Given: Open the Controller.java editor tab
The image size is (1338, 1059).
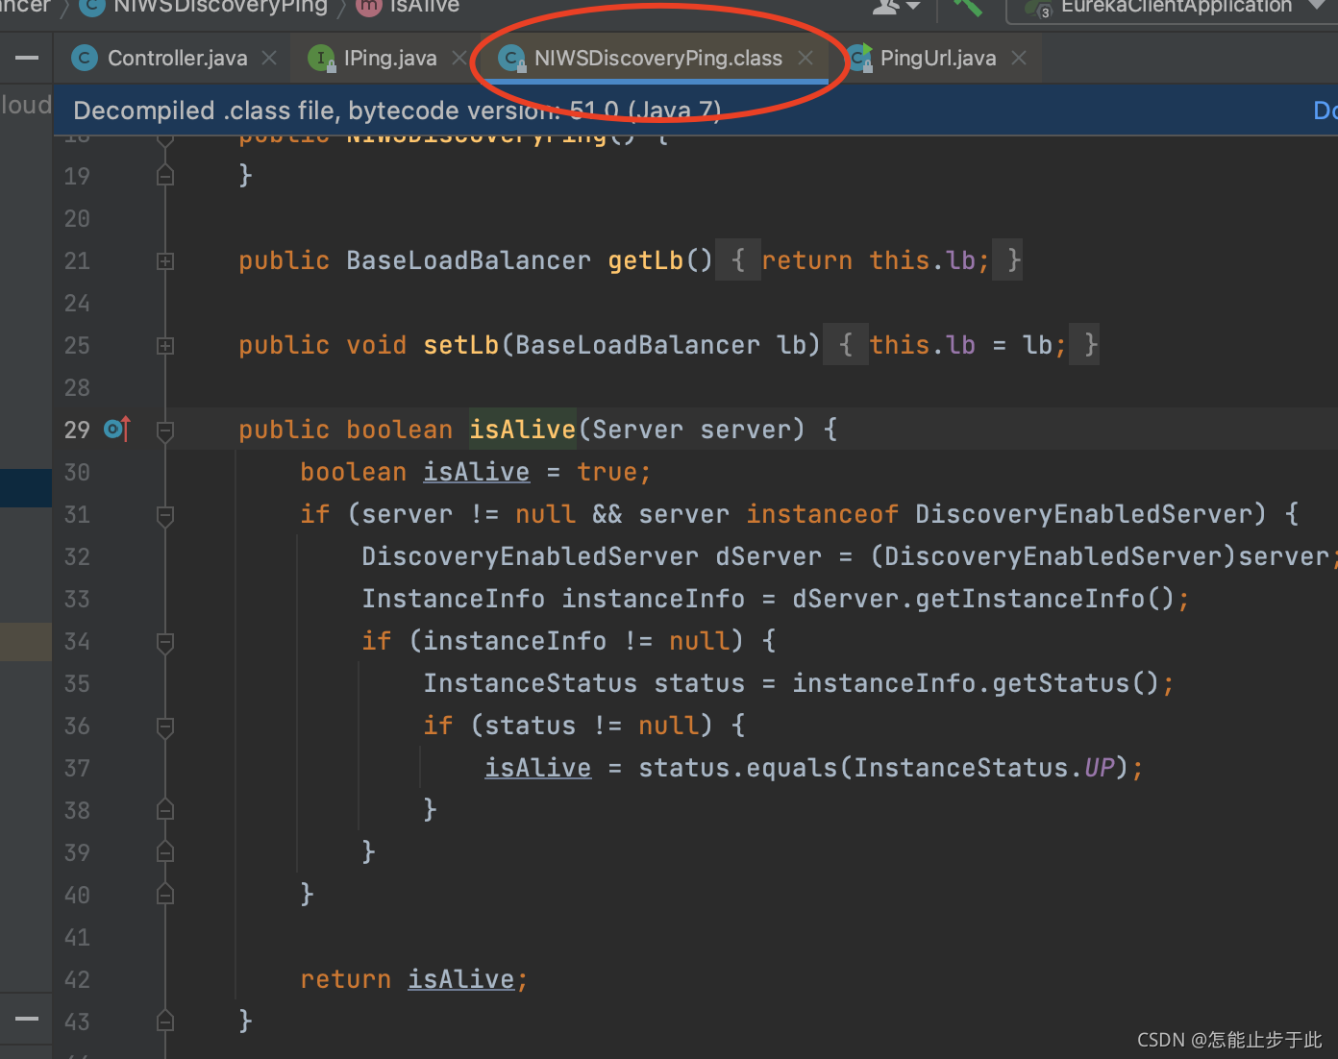Looking at the screenshot, I should 177,59.
